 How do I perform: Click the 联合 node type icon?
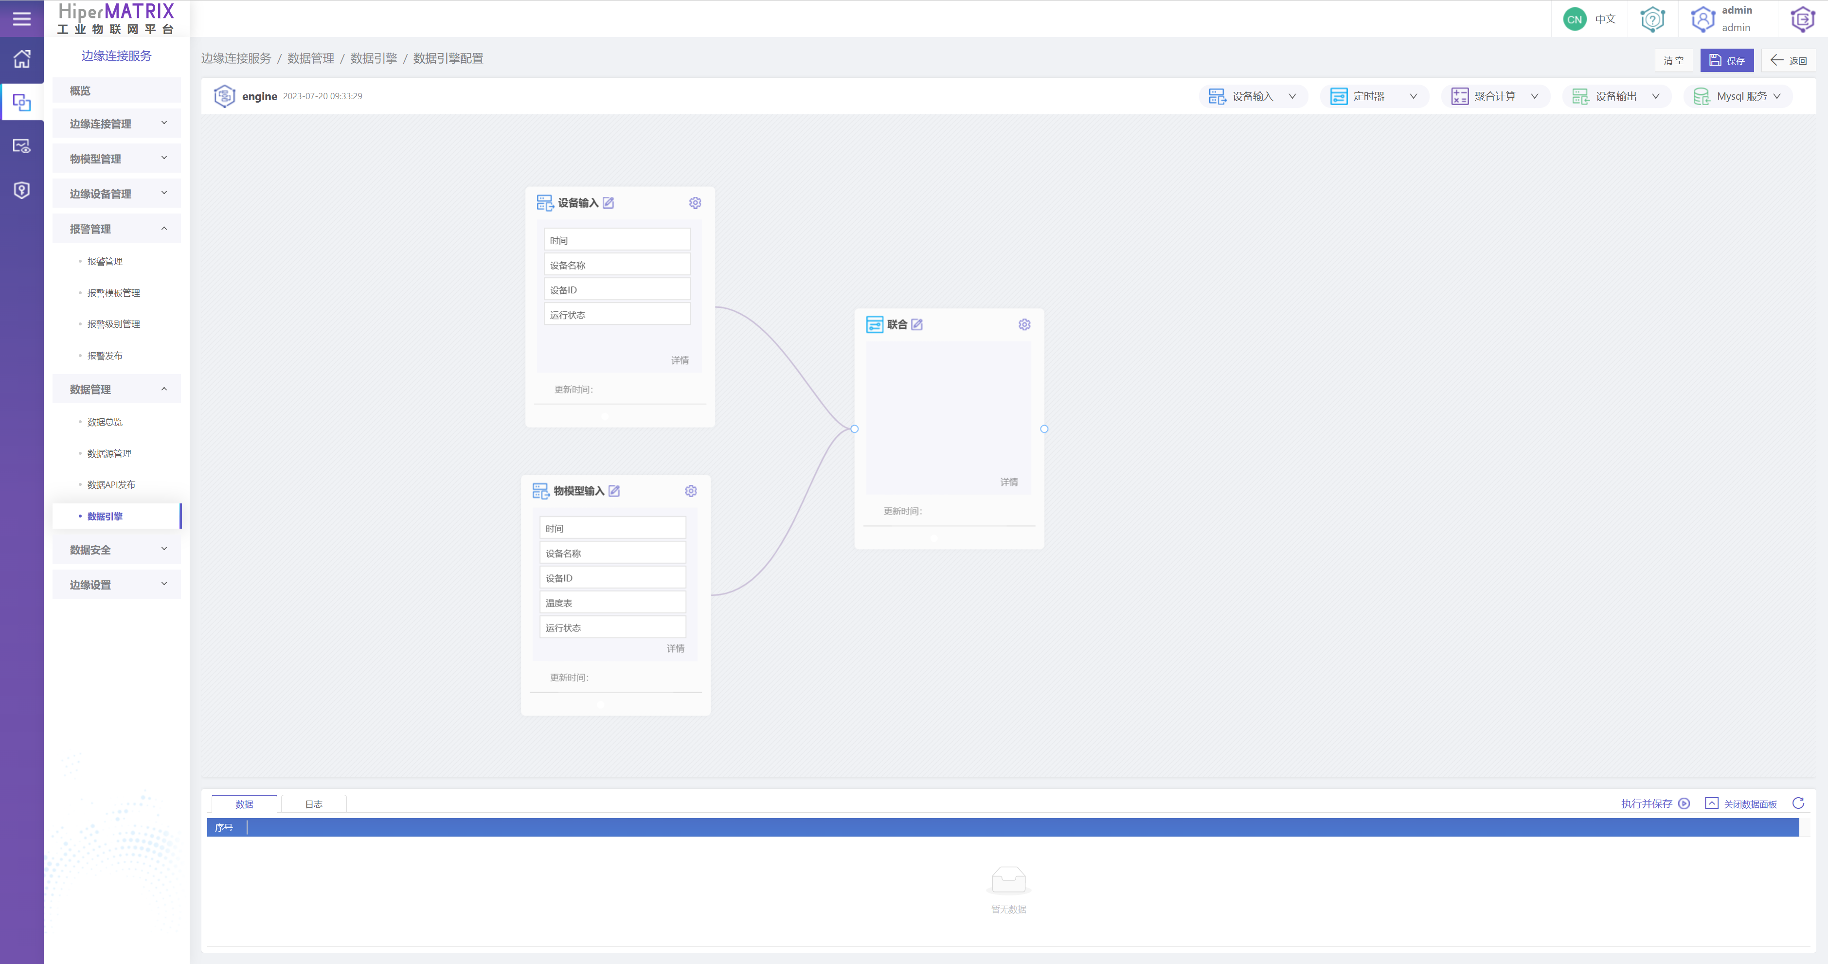click(x=874, y=324)
